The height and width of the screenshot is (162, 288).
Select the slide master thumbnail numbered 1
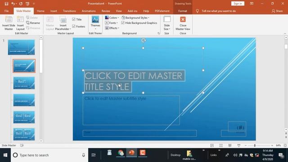tap(21, 47)
